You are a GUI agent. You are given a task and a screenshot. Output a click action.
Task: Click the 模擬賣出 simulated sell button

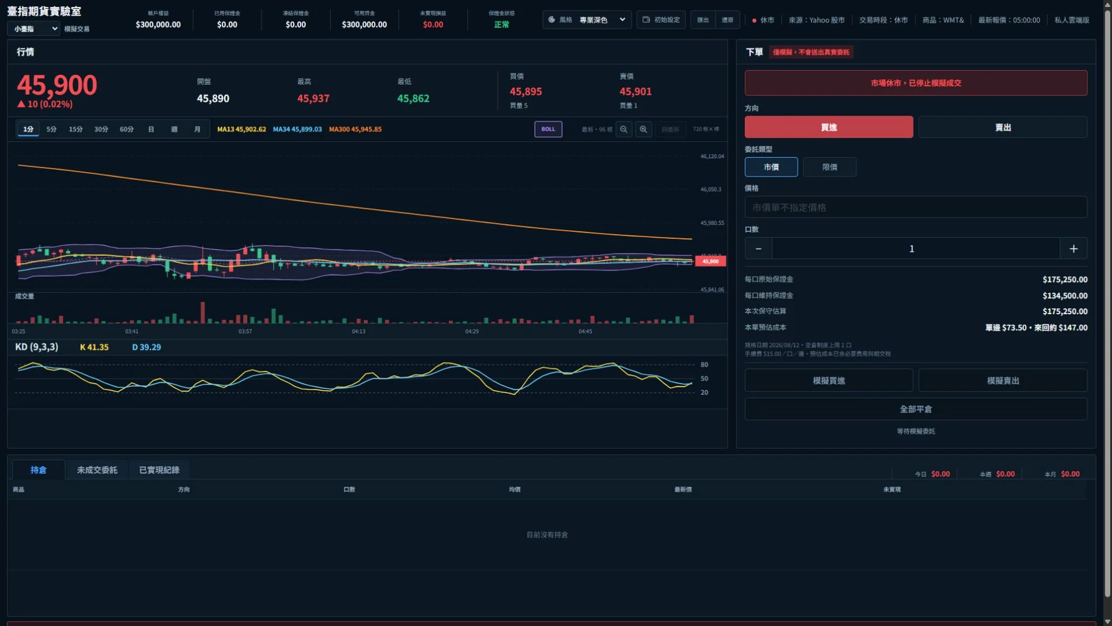tap(1002, 381)
